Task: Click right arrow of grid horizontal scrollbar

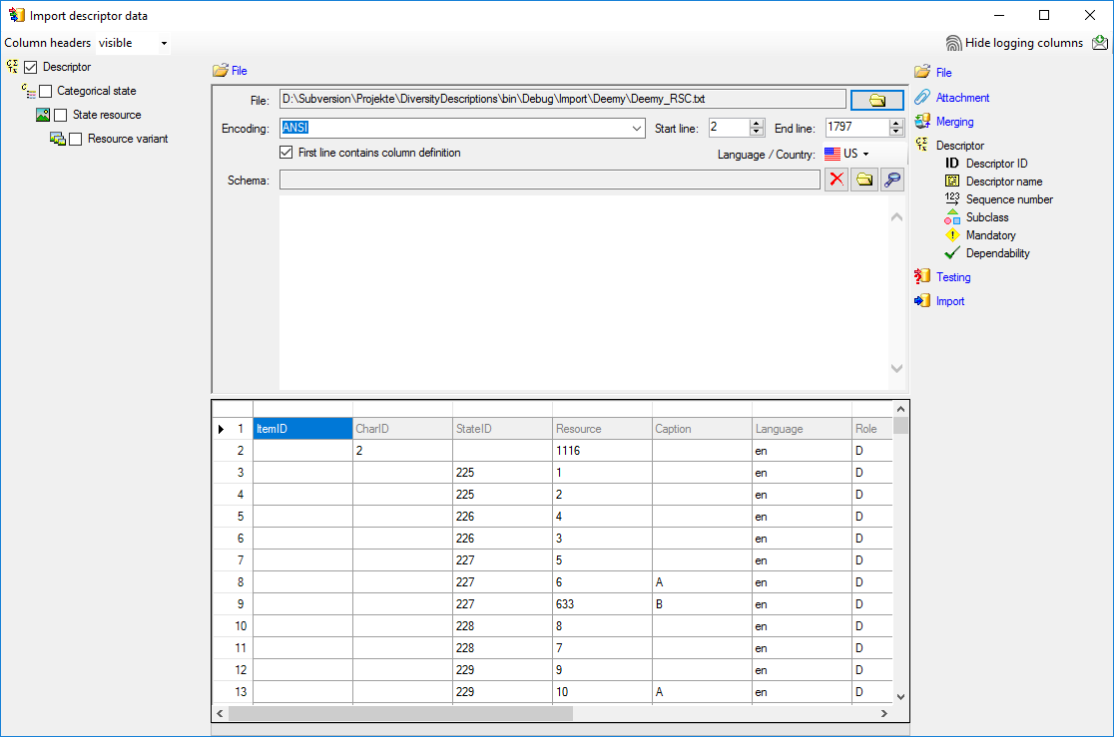Action: click(x=883, y=714)
